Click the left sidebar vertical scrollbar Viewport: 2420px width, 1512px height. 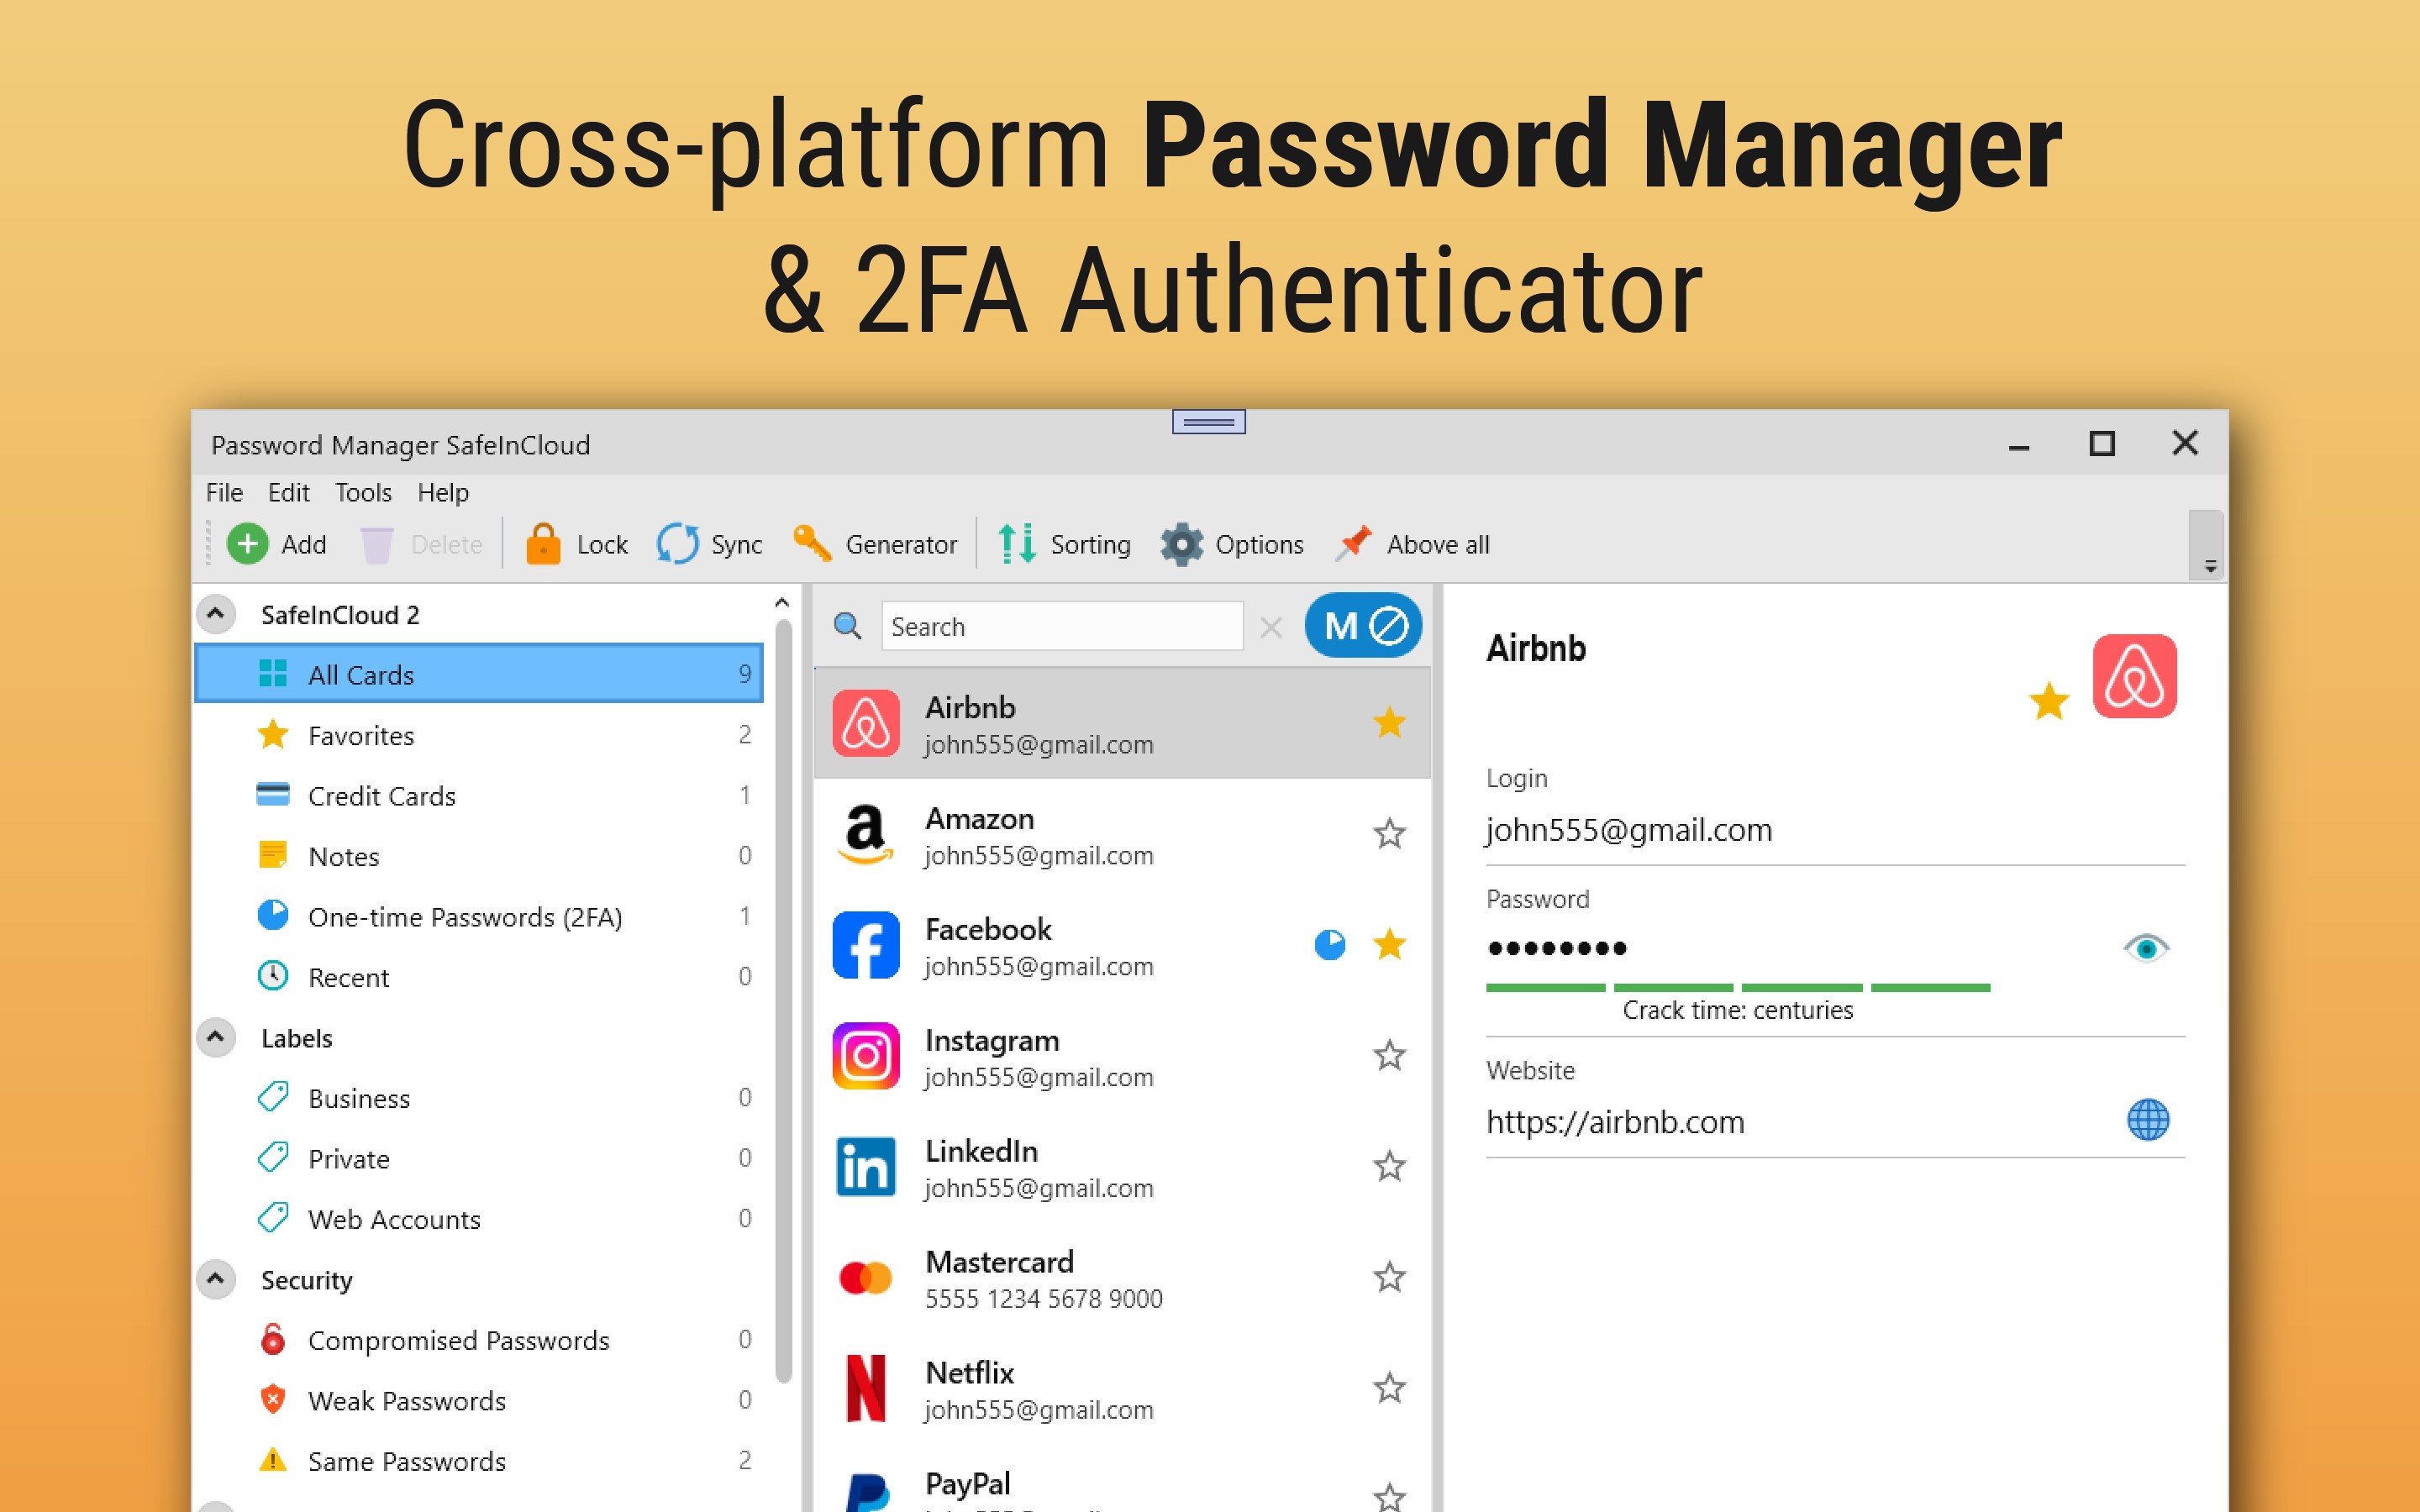783,1000
